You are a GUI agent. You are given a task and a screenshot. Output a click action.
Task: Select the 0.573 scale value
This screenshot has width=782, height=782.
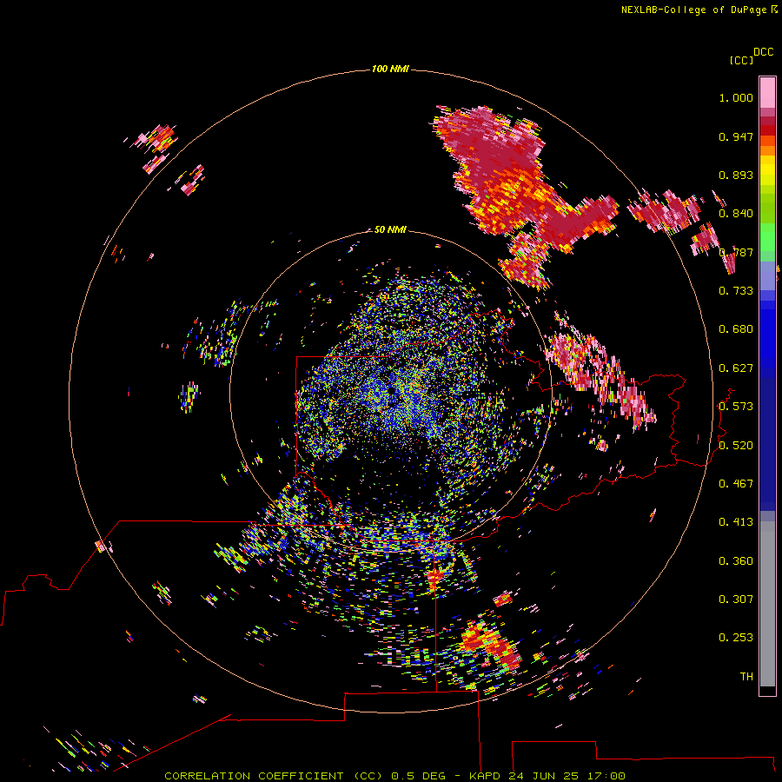click(736, 407)
